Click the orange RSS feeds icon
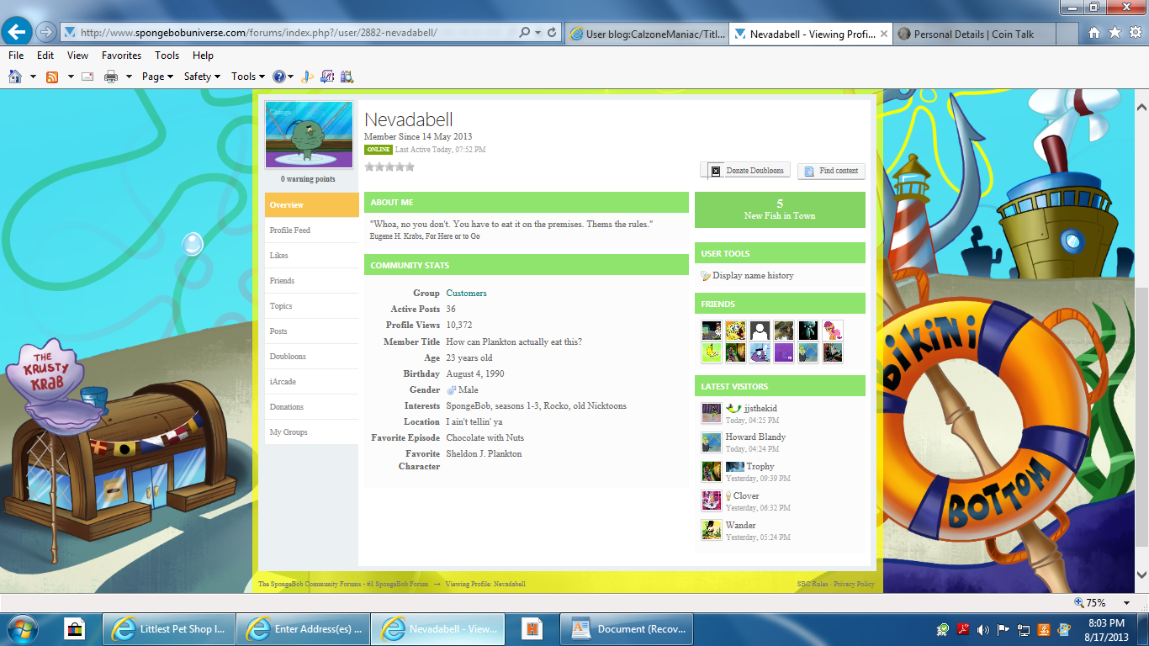The width and height of the screenshot is (1149, 646). [52, 77]
